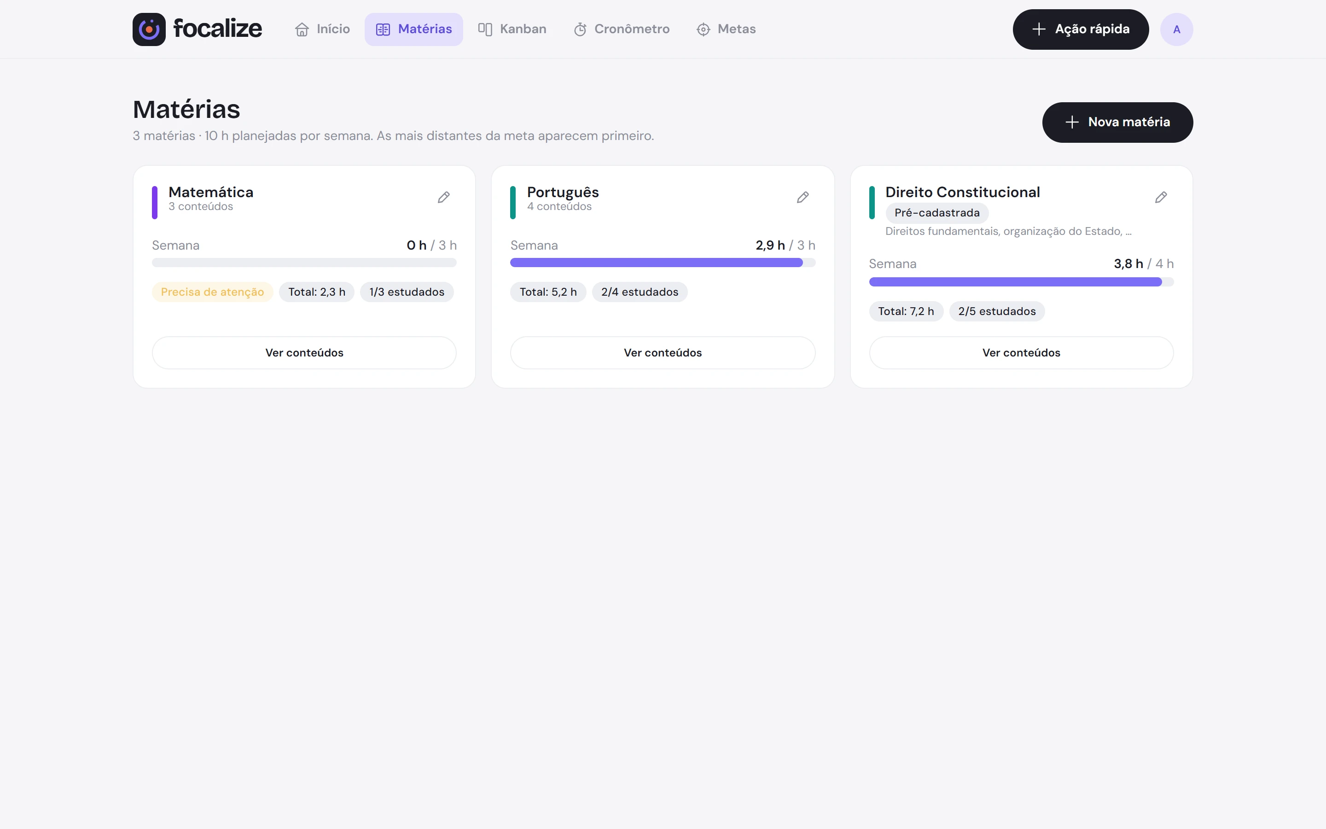Click the Nova matéria button

(x=1117, y=122)
